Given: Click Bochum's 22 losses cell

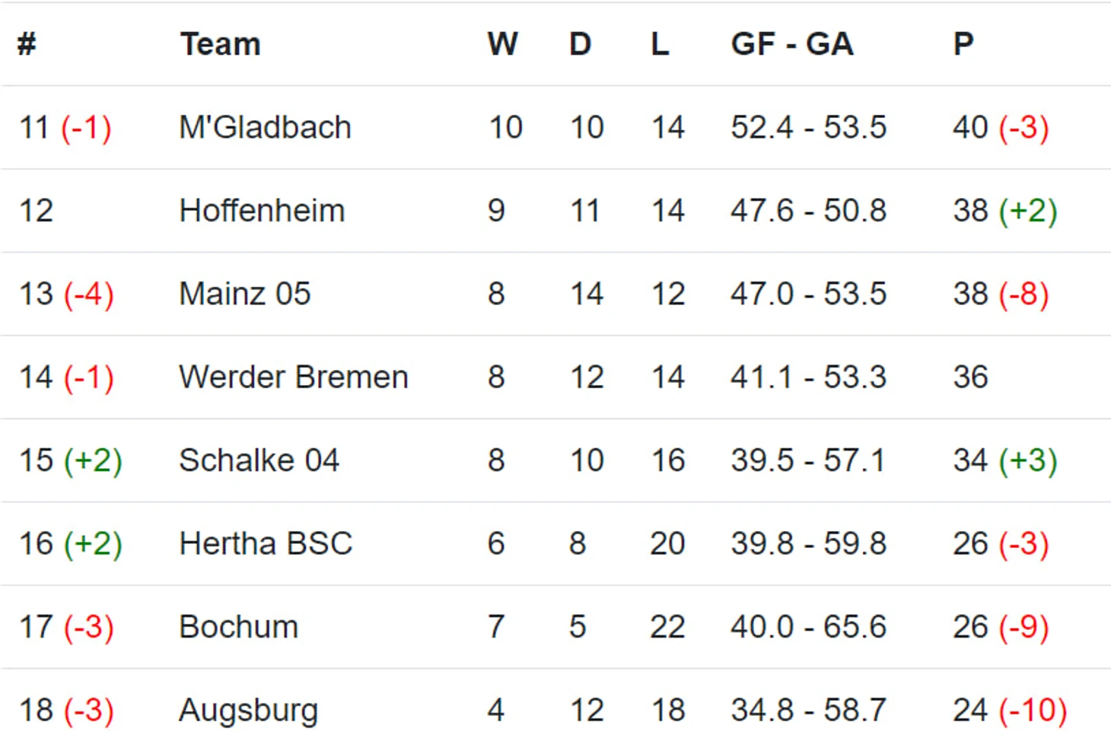Looking at the screenshot, I should click(667, 627).
